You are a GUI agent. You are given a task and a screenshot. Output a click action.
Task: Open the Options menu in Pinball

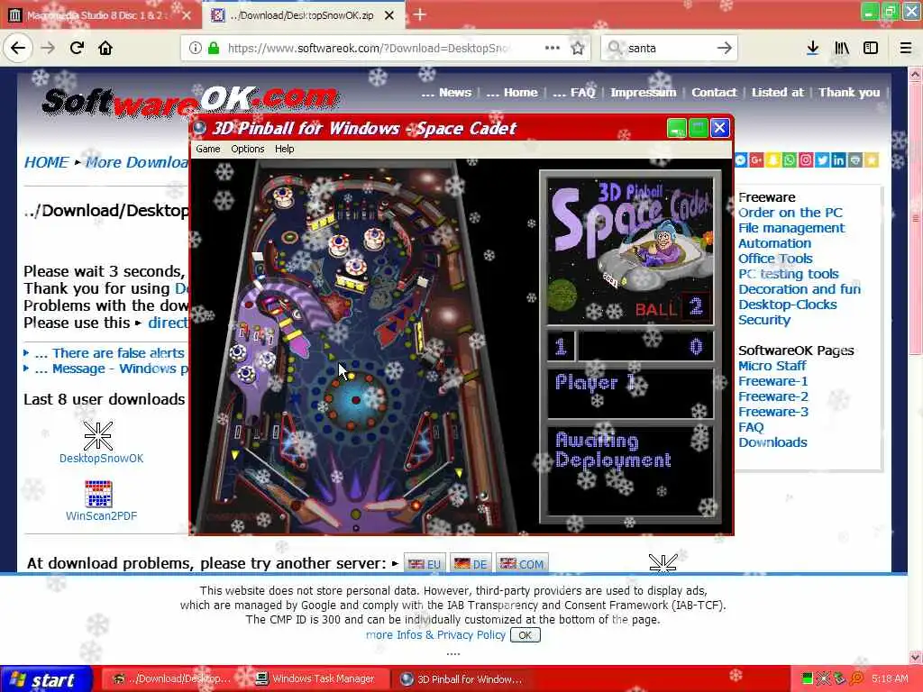[x=247, y=149]
